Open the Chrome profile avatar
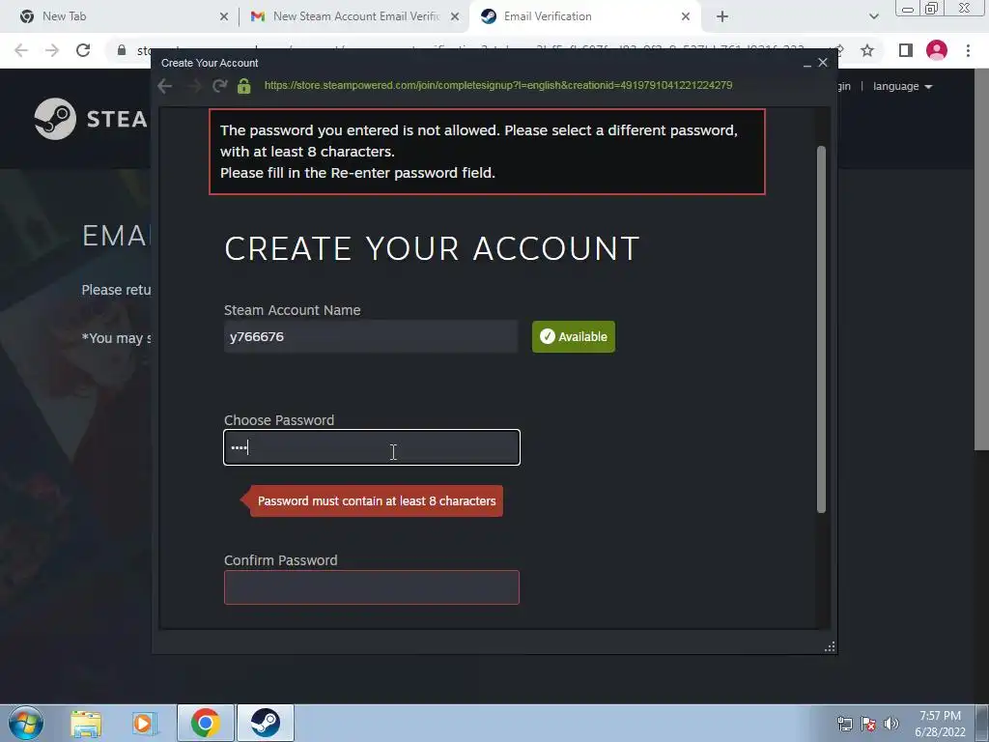The image size is (989, 742). 937,50
